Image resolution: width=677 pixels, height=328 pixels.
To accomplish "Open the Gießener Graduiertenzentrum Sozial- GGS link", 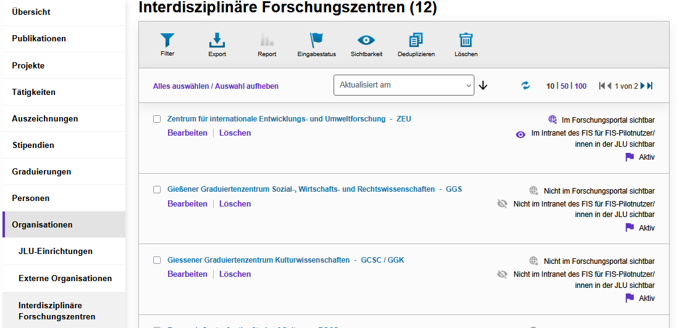I will coord(315,189).
